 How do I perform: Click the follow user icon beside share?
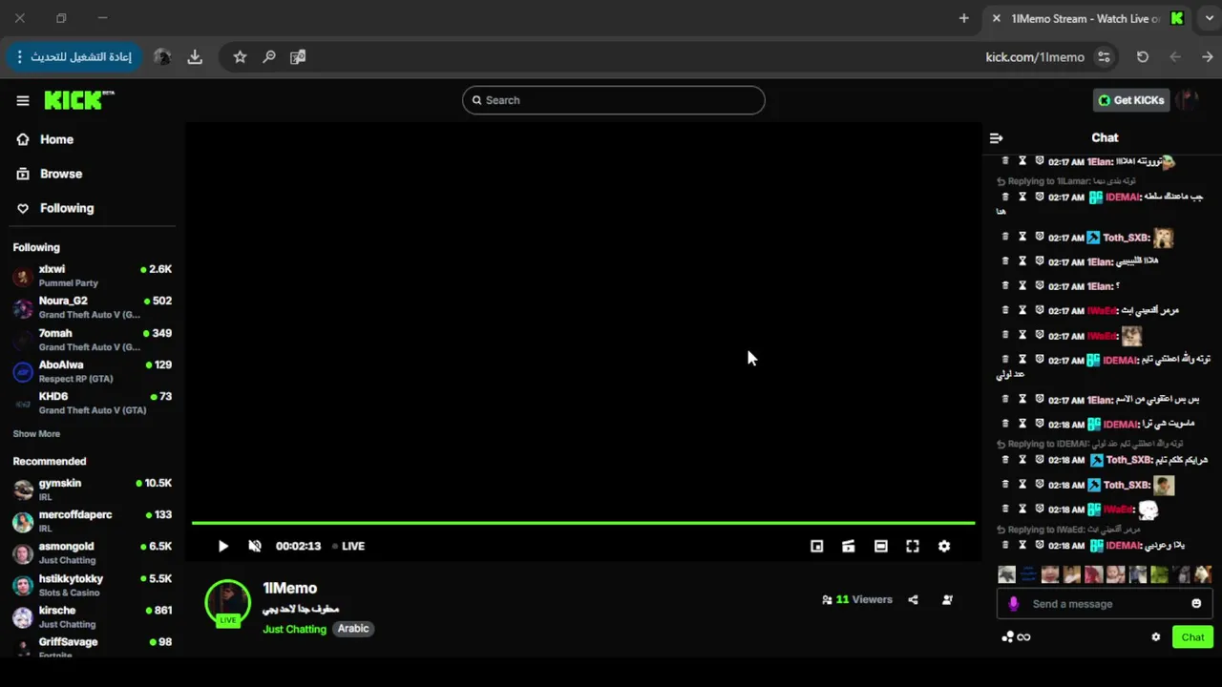coord(947,600)
